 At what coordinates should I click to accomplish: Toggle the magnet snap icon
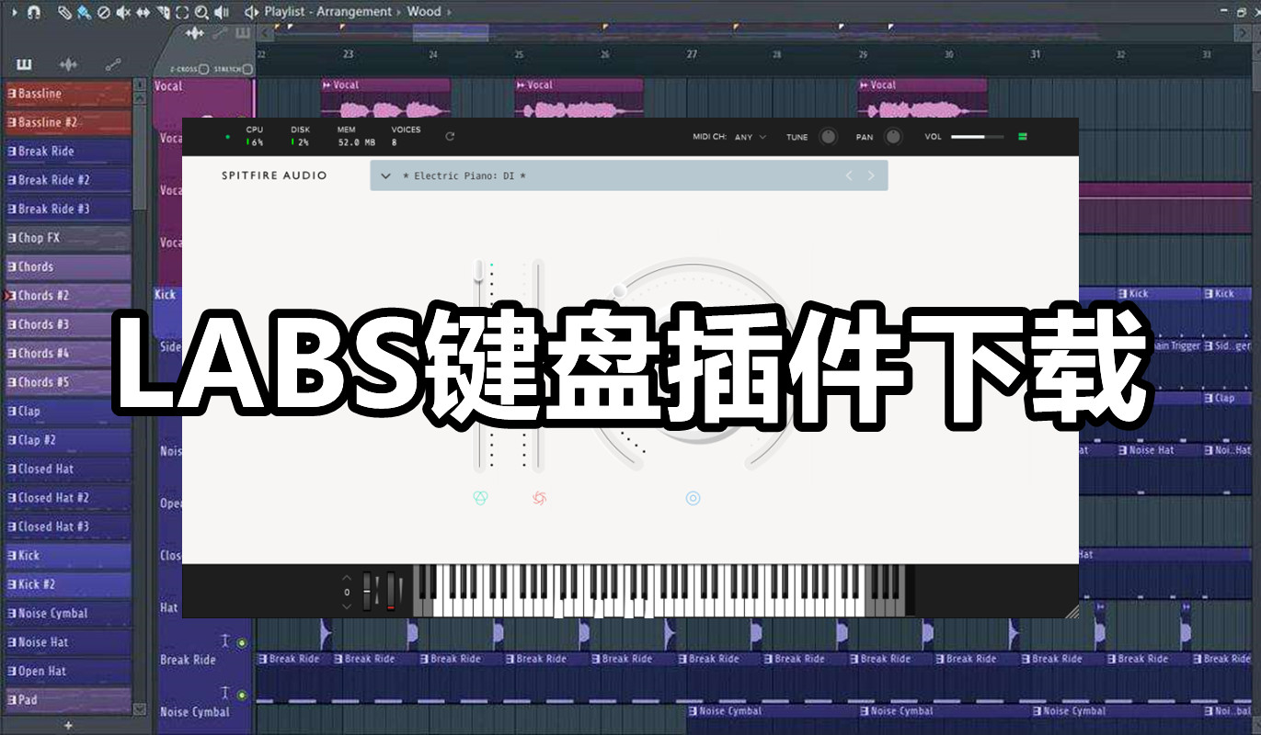33,12
